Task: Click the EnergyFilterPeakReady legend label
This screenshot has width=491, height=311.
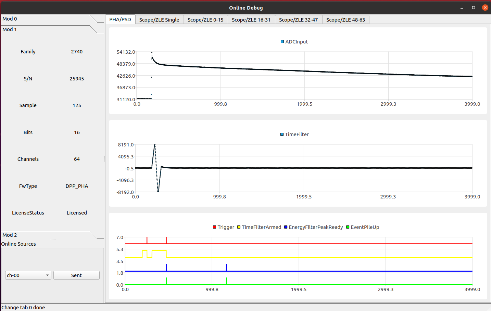Action: point(316,227)
